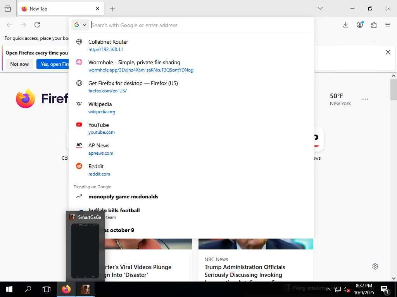
Task: Open Firefox View icon beside the tabs
Action: [x=8, y=9]
